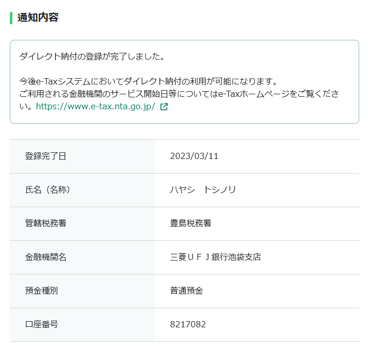Click the 三菱ＵＦＪ銀行池袋支店 value
Image resolution: width=368 pixels, height=347 pixels.
click(x=215, y=257)
